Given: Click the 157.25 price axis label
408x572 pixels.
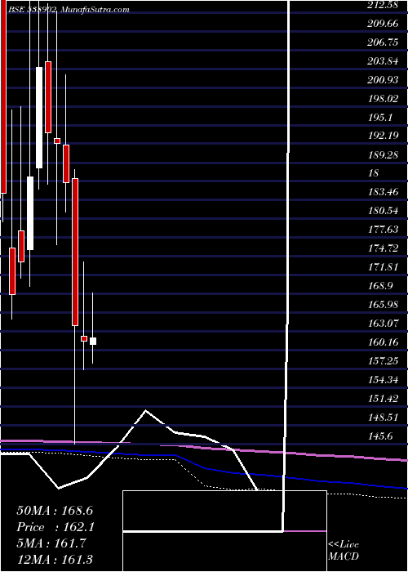Looking at the screenshot, I should (384, 361).
